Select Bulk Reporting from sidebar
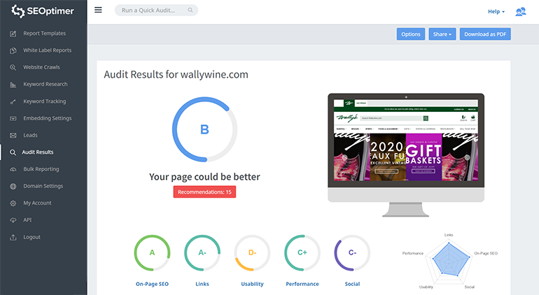Viewport: 539px width, 295px height. click(41, 169)
